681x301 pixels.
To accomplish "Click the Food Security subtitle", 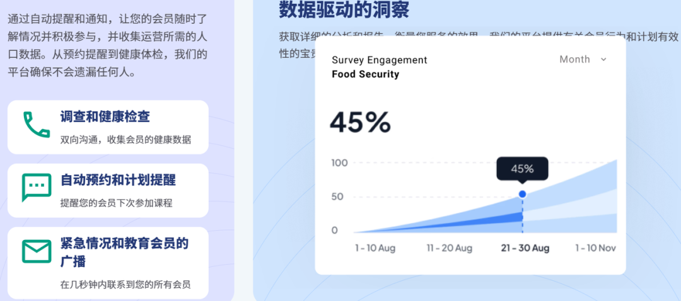I will point(365,74).
